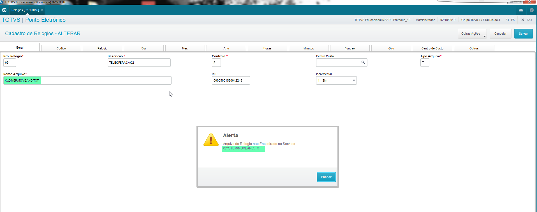The height and width of the screenshot is (212, 537).
Task: Select the Horas tab
Action: (x=267, y=48)
